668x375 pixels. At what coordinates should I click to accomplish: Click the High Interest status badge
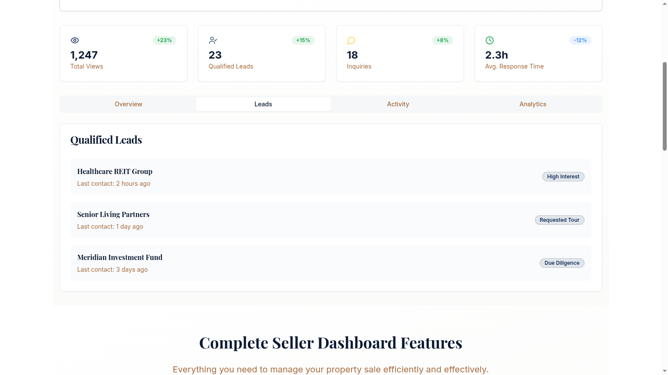pyautogui.click(x=563, y=177)
